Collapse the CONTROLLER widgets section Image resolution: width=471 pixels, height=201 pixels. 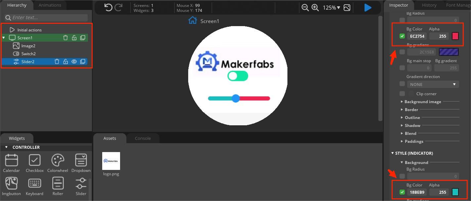tap(6, 147)
